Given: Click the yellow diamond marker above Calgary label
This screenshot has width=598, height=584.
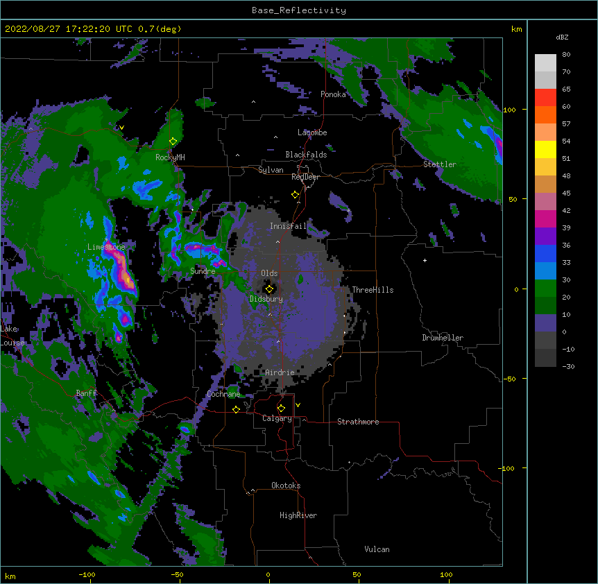Looking at the screenshot, I should pos(281,409).
